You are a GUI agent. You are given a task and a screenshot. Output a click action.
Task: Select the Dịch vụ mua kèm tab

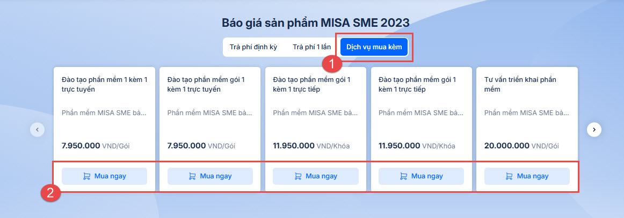pyautogui.click(x=374, y=47)
